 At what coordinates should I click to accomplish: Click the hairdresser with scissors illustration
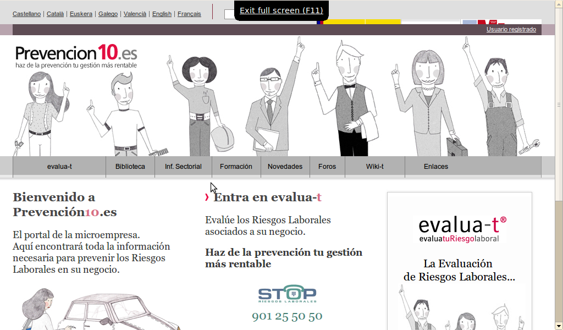pyautogui.click(x=41, y=113)
